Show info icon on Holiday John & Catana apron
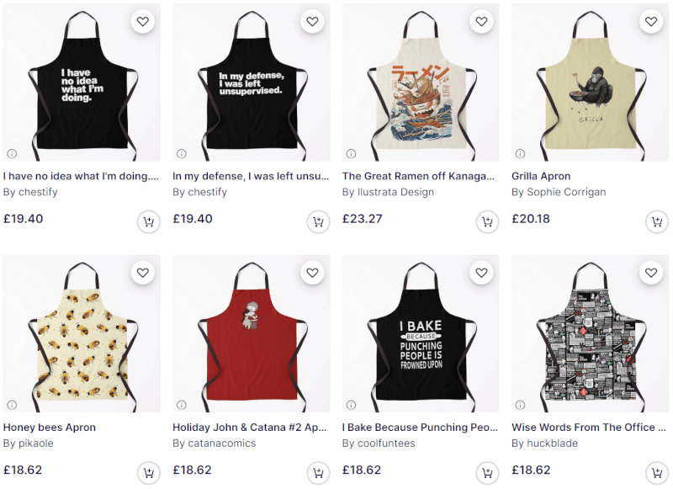The width and height of the screenshot is (673, 489). point(182,405)
